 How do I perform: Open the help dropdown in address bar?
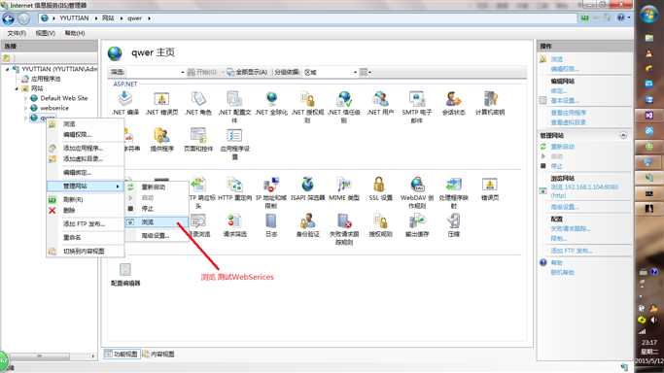pyautogui.click(x=624, y=18)
